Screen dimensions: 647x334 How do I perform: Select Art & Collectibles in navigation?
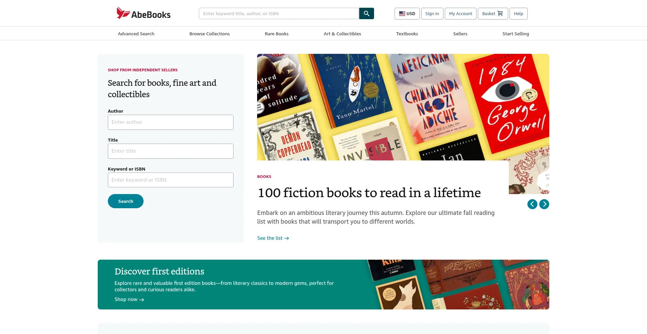pos(342,34)
